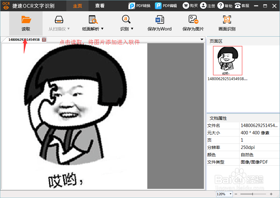Select the page thumbnail in 页面区
The image size is (280, 198).
[x=227, y=60]
